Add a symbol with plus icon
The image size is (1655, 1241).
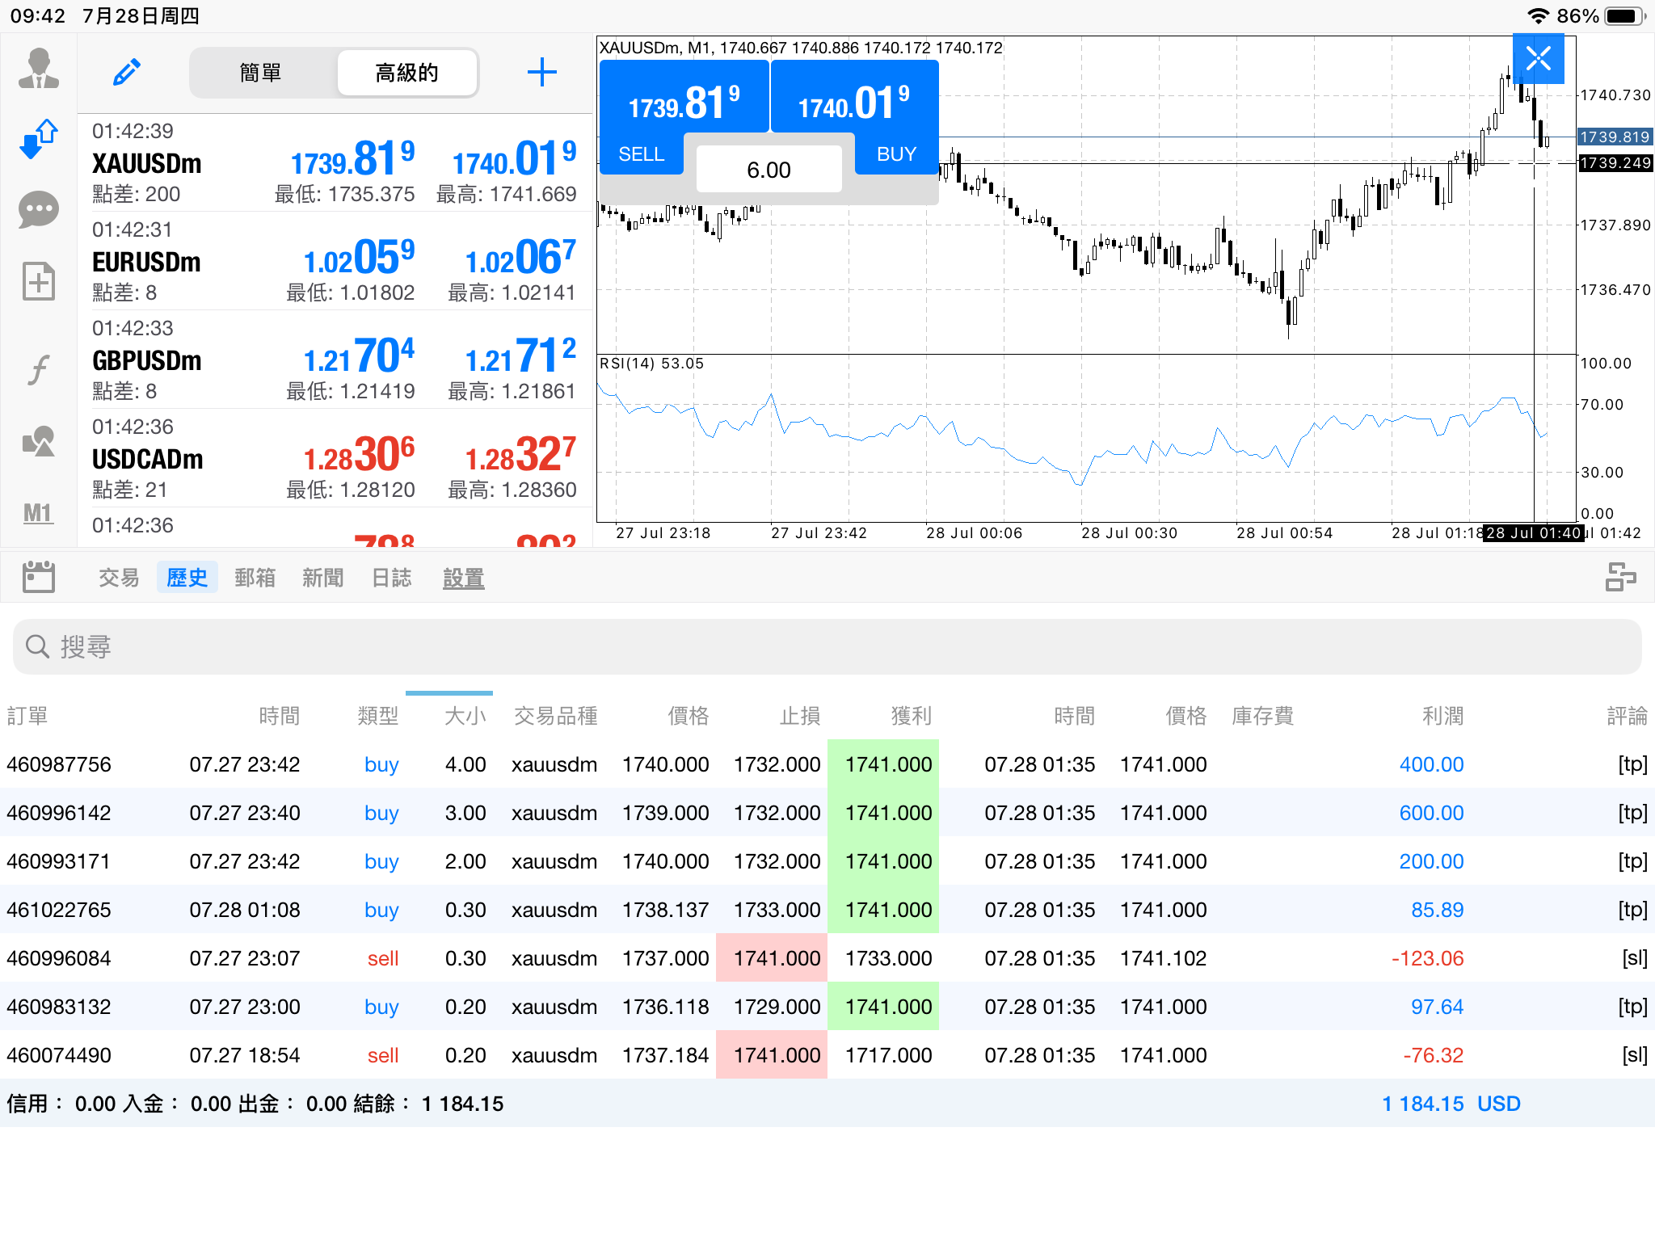pyautogui.click(x=541, y=73)
